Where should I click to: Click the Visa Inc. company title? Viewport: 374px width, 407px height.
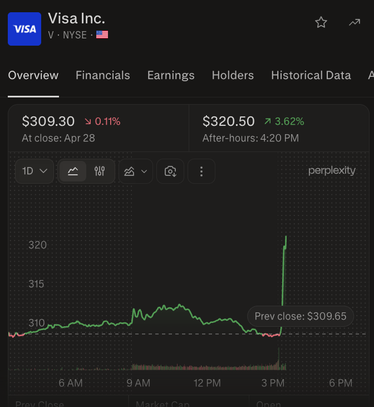(x=77, y=19)
